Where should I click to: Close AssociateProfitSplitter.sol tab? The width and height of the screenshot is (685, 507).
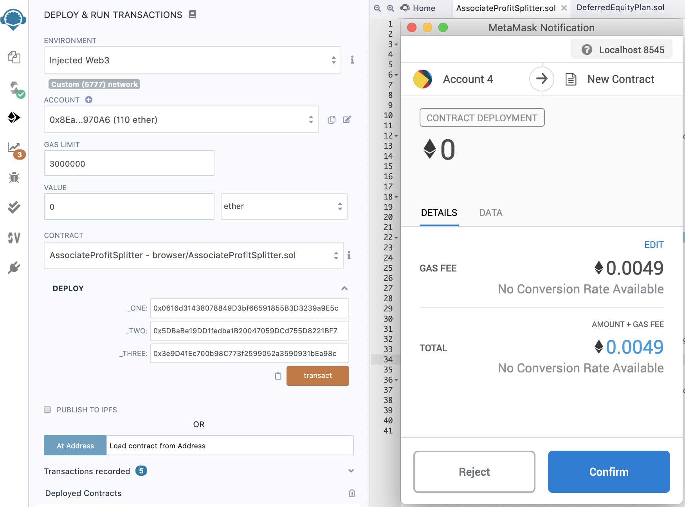(x=564, y=8)
